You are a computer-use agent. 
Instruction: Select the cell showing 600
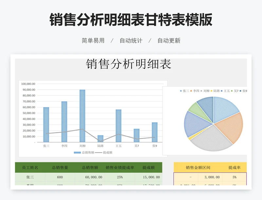coord(60,177)
